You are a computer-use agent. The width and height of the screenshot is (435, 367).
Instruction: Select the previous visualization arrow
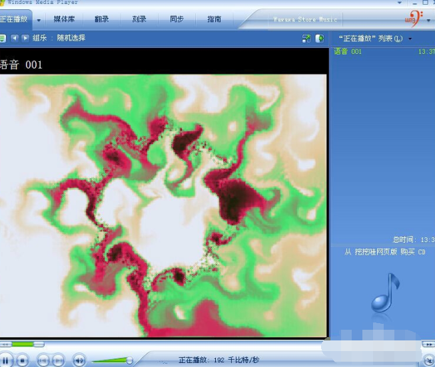click(15, 39)
